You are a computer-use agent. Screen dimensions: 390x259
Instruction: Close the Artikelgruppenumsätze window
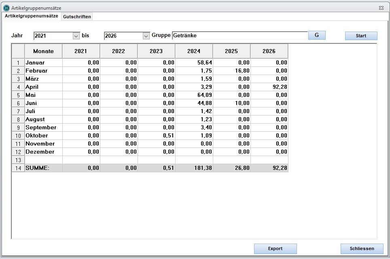[381, 8]
